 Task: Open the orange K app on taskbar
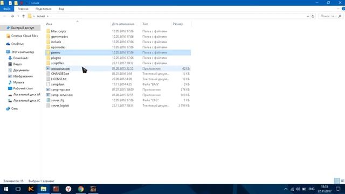[x=31, y=189]
